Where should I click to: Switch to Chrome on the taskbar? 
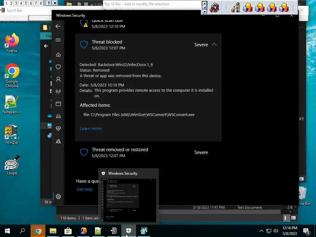(x=38, y=231)
